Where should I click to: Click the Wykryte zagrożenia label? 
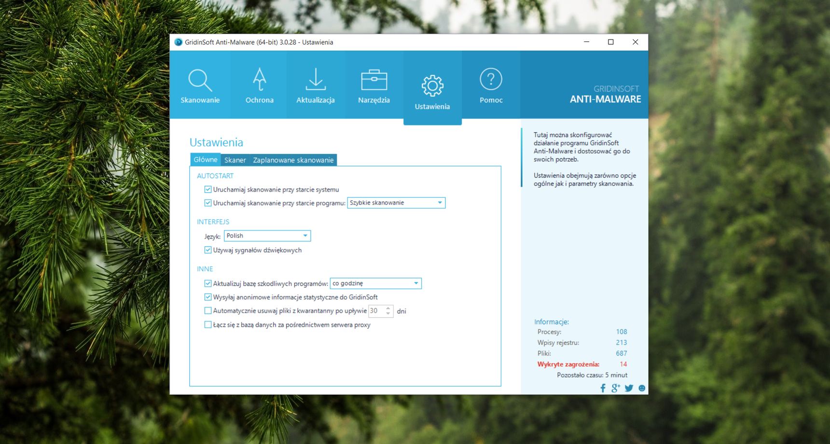point(568,364)
